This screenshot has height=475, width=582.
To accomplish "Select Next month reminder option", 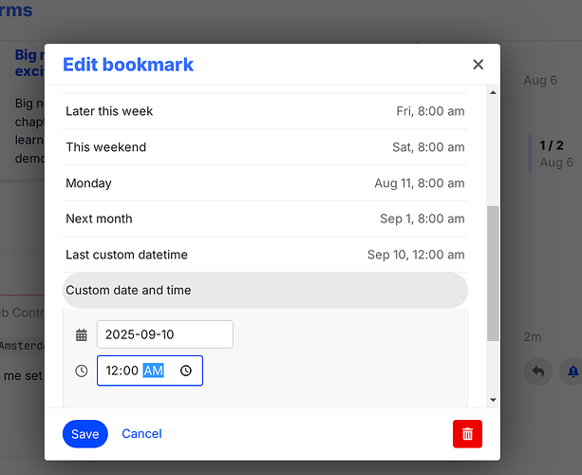I will click(265, 218).
